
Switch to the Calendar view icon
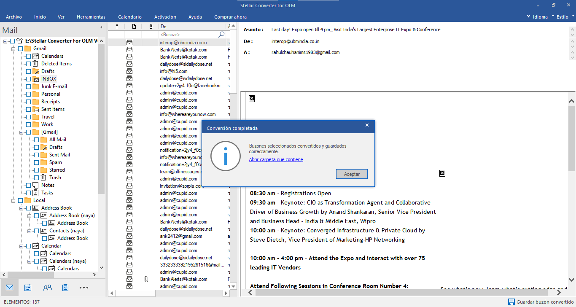(x=28, y=288)
